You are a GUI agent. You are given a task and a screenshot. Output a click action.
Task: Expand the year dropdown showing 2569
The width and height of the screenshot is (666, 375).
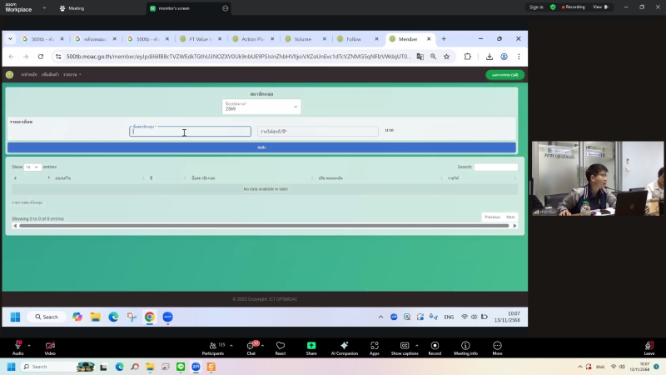pos(261,107)
